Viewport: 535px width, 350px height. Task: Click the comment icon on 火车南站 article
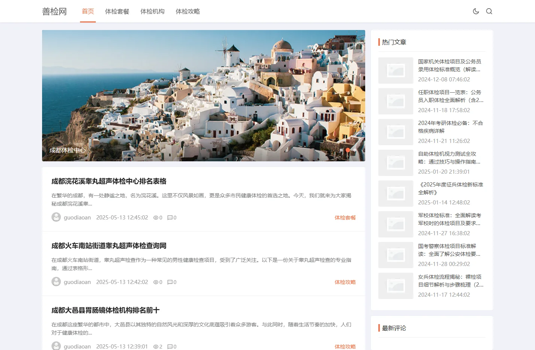169,282
